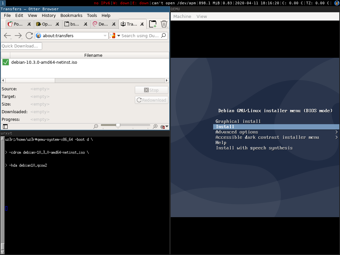Viewport: 340px width, 255px height.
Task: Click the search magnifier icon in the search field
Action: click(x=164, y=35)
